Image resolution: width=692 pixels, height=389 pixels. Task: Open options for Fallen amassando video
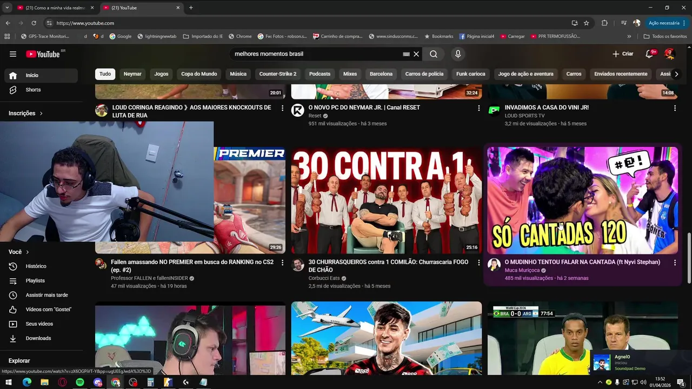coord(282,263)
